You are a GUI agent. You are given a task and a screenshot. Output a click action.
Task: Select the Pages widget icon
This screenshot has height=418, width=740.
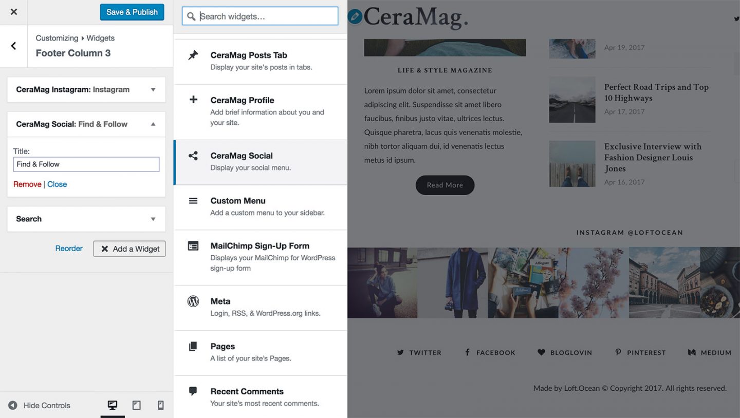pyautogui.click(x=193, y=347)
